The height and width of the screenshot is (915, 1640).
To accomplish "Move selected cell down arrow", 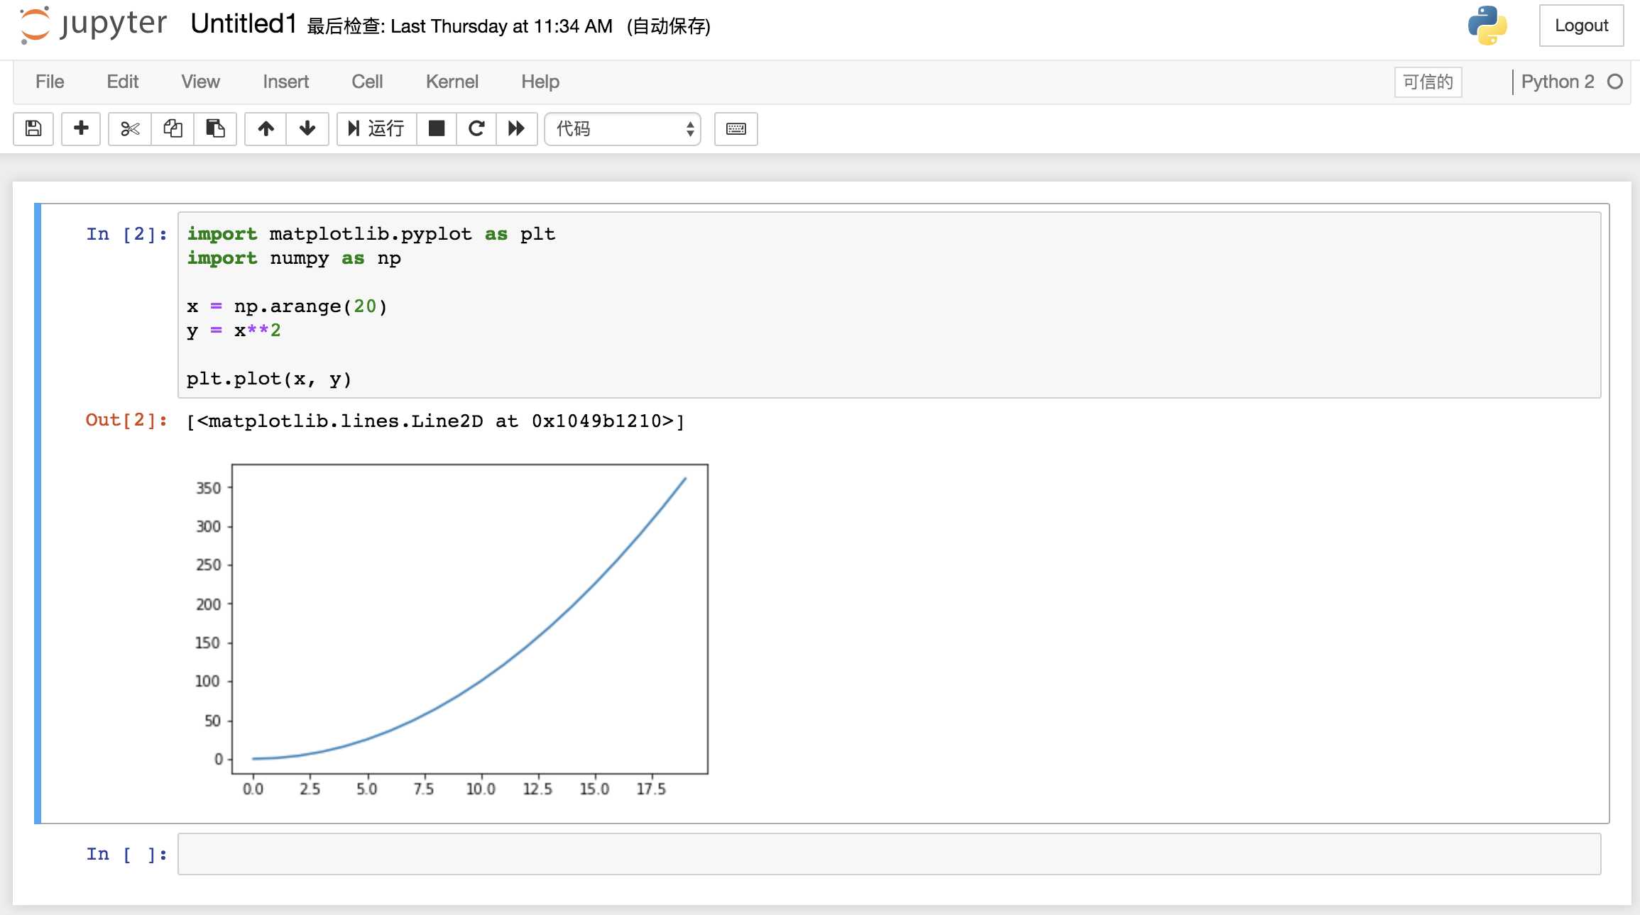I will [x=307, y=128].
